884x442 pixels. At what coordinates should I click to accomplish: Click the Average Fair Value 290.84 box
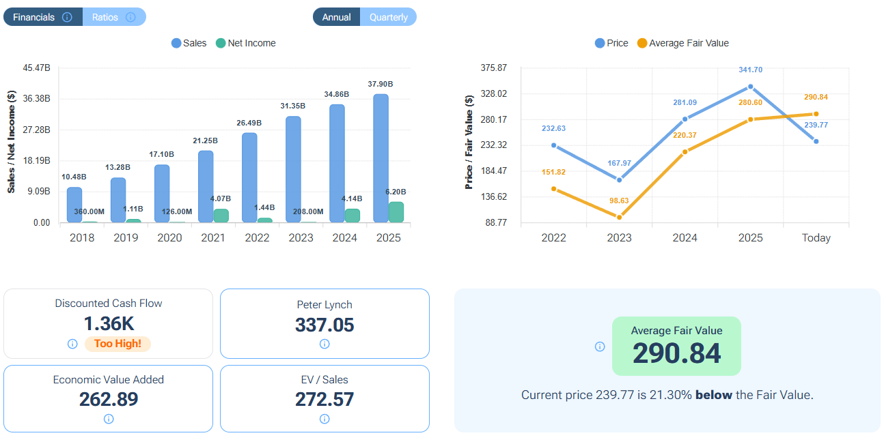(676, 346)
